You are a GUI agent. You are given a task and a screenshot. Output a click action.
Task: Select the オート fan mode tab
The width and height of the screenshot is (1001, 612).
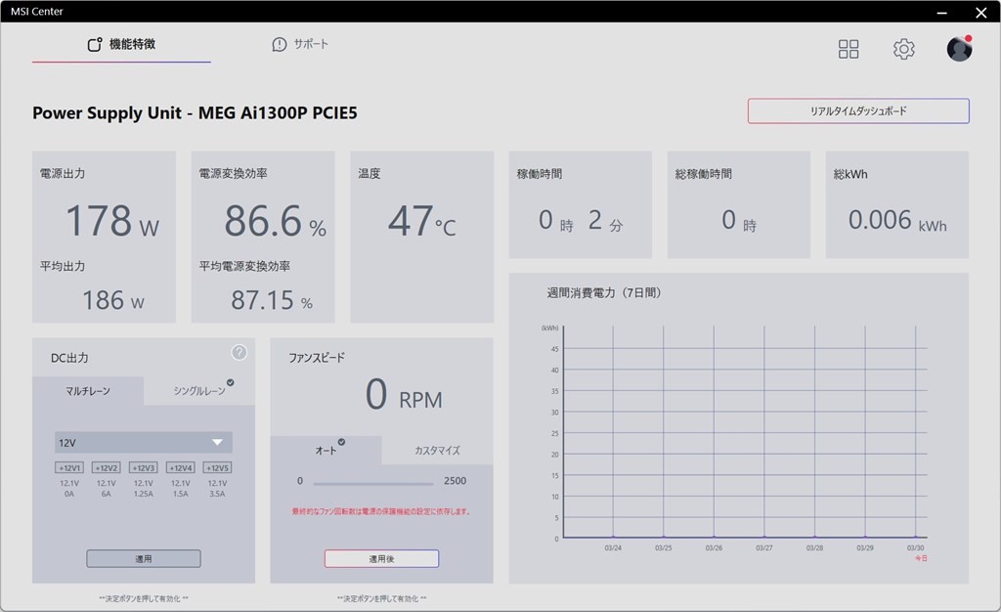326,450
